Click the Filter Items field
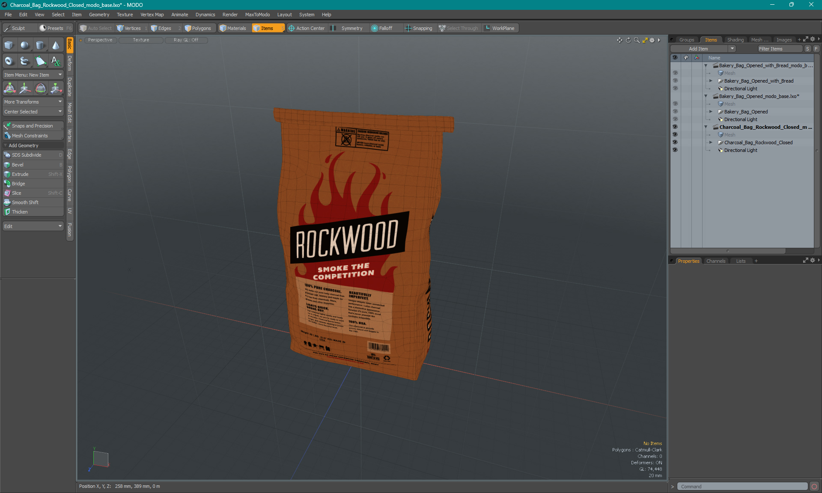The width and height of the screenshot is (822, 493). pyautogui.click(x=780, y=49)
